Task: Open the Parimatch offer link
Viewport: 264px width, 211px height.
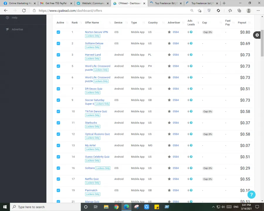Action: click(91, 190)
